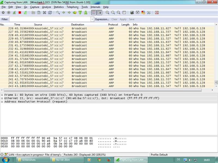Click in the Filter input field
This screenshot has width=218, height=163.
50,19
